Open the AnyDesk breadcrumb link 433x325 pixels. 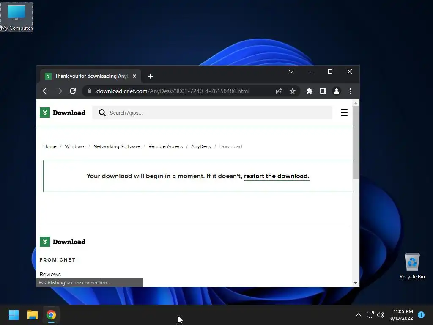pos(201,146)
